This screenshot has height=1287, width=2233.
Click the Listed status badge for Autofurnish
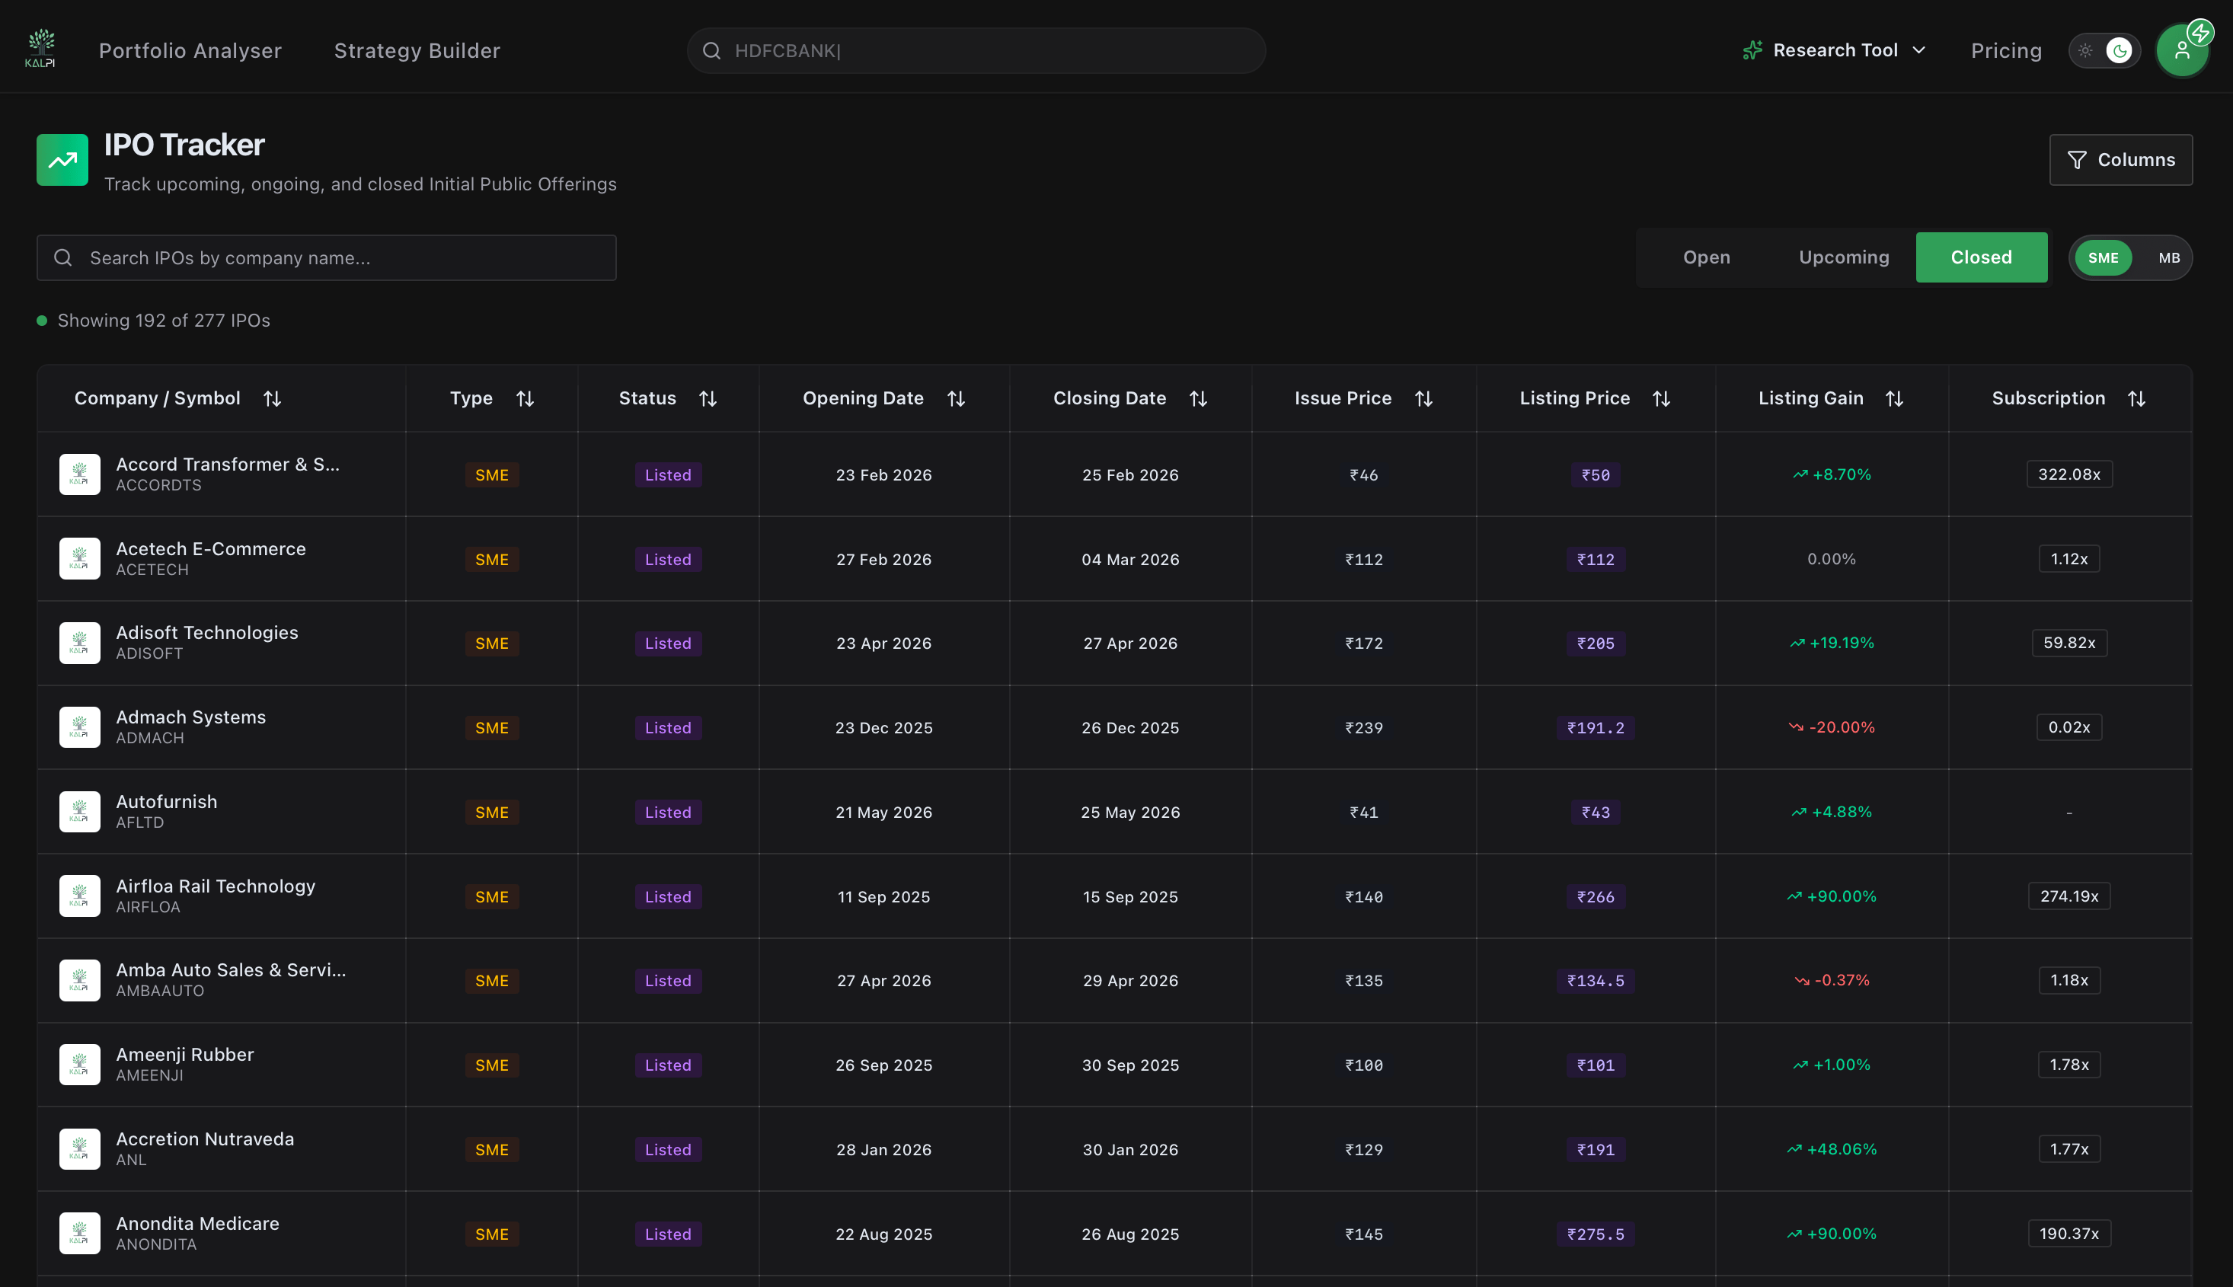(667, 813)
